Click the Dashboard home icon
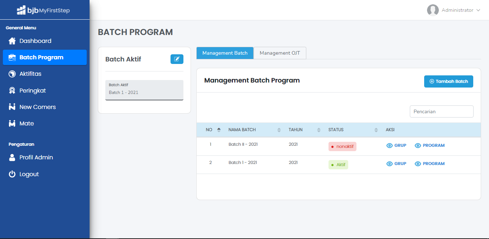The height and width of the screenshot is (239, 489). coord(12,41)
